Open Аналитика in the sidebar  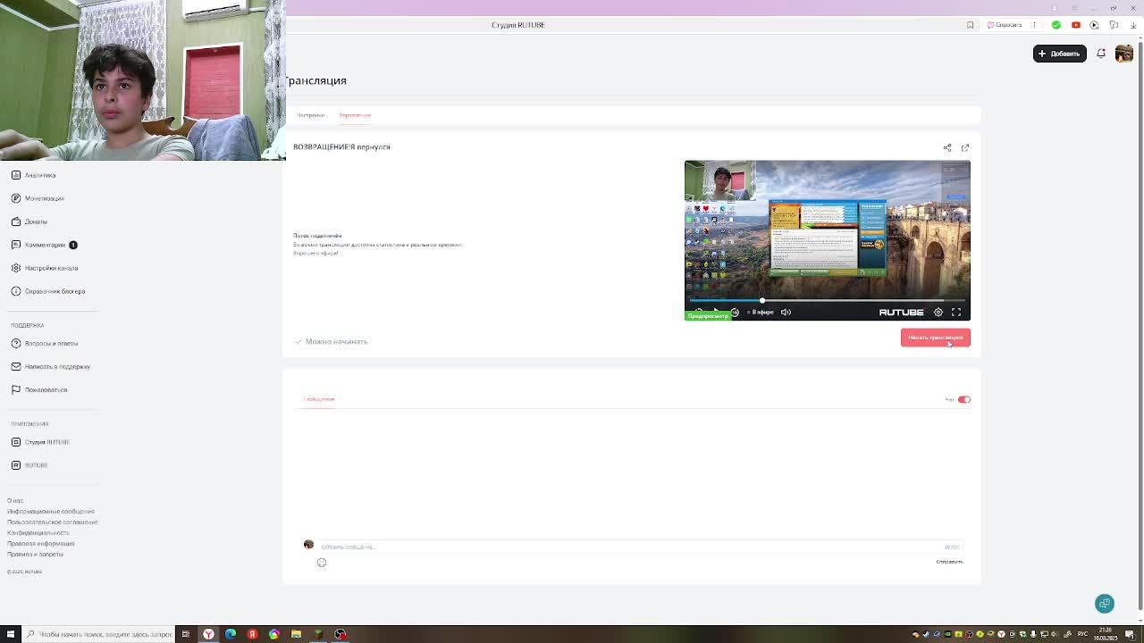pyautogui.click(x=34, y=175)
